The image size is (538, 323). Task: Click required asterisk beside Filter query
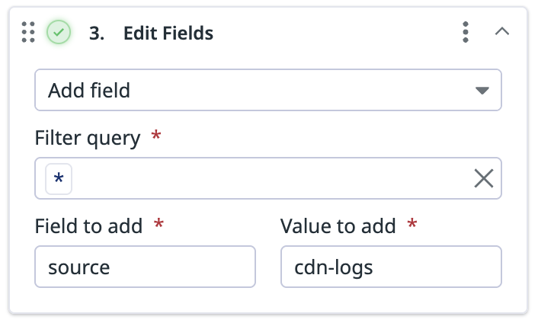tap(156, 135)
